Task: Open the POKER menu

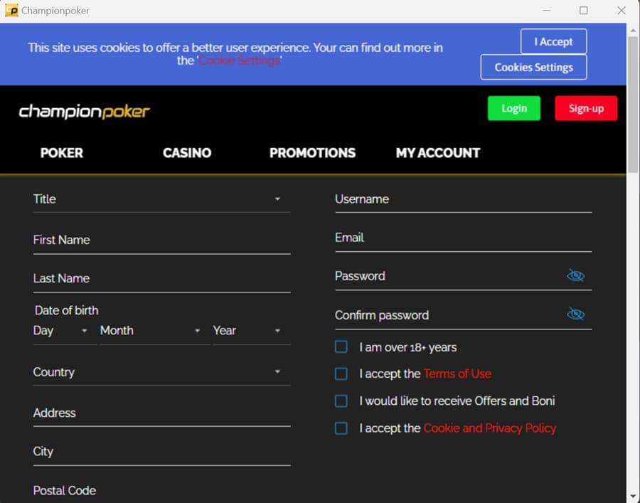Action: [61, 152]
